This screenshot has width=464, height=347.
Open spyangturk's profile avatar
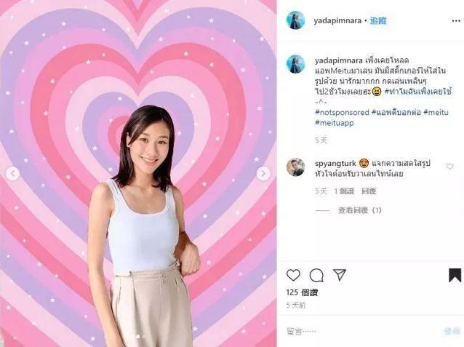(x=295, y=167)
